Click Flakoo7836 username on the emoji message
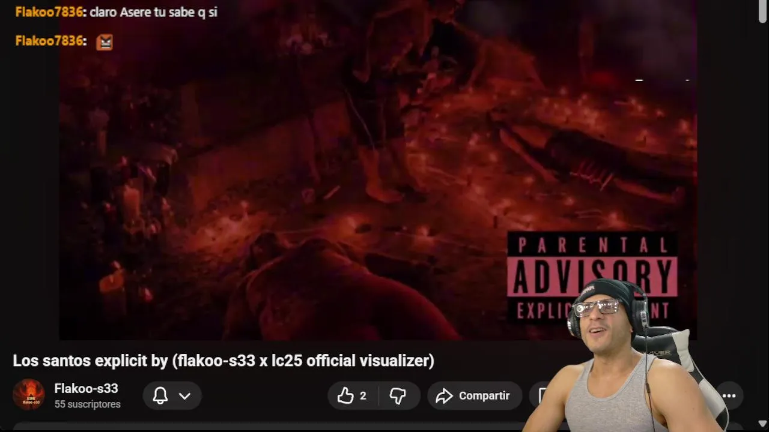 click(x=50, y=41)
